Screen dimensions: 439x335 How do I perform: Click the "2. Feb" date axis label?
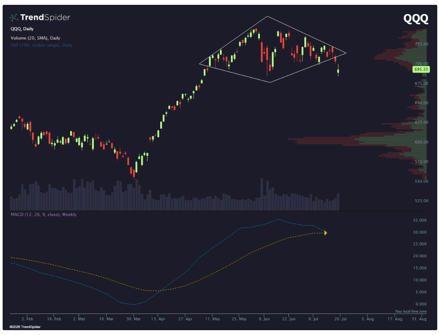pyautogui.click(x=27, y=319)
